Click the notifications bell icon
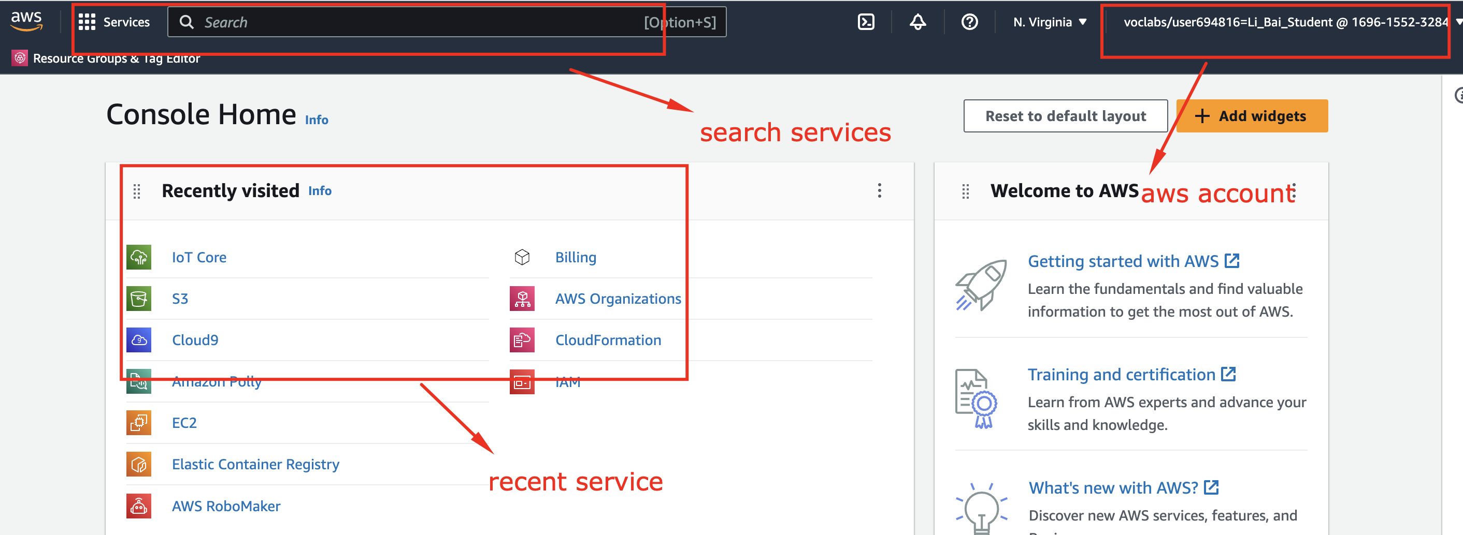Viewport: 1463px width, 535px height. click(918, 22)
